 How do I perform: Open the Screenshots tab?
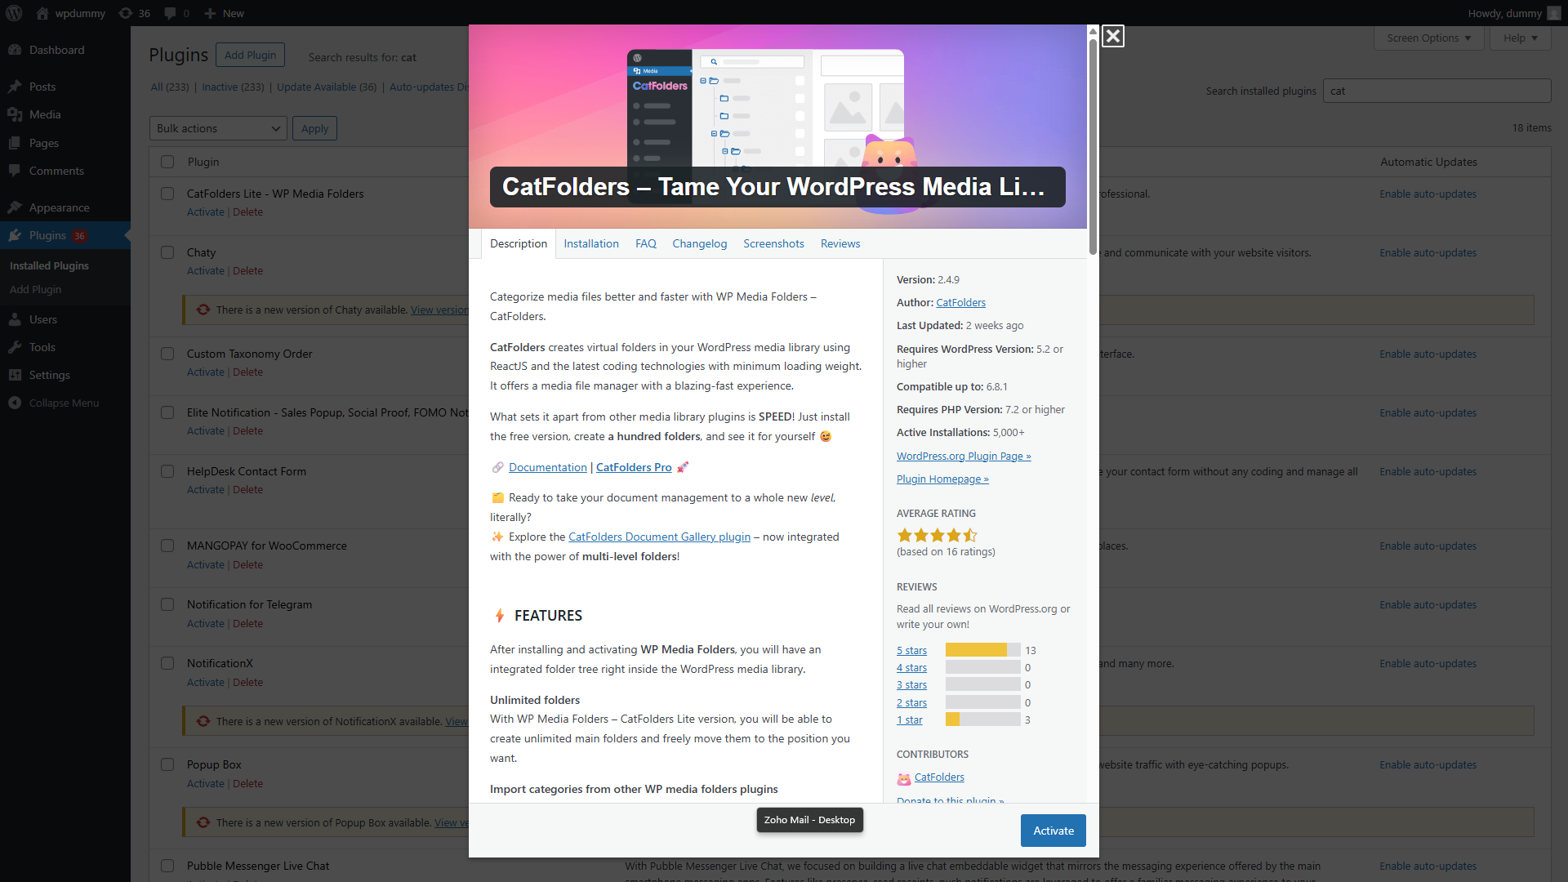coord(773,243)
